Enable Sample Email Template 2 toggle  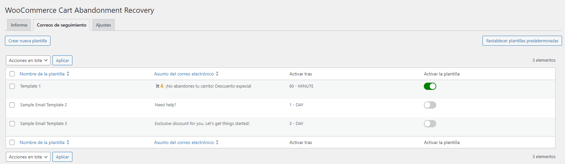tap(430, 105)
